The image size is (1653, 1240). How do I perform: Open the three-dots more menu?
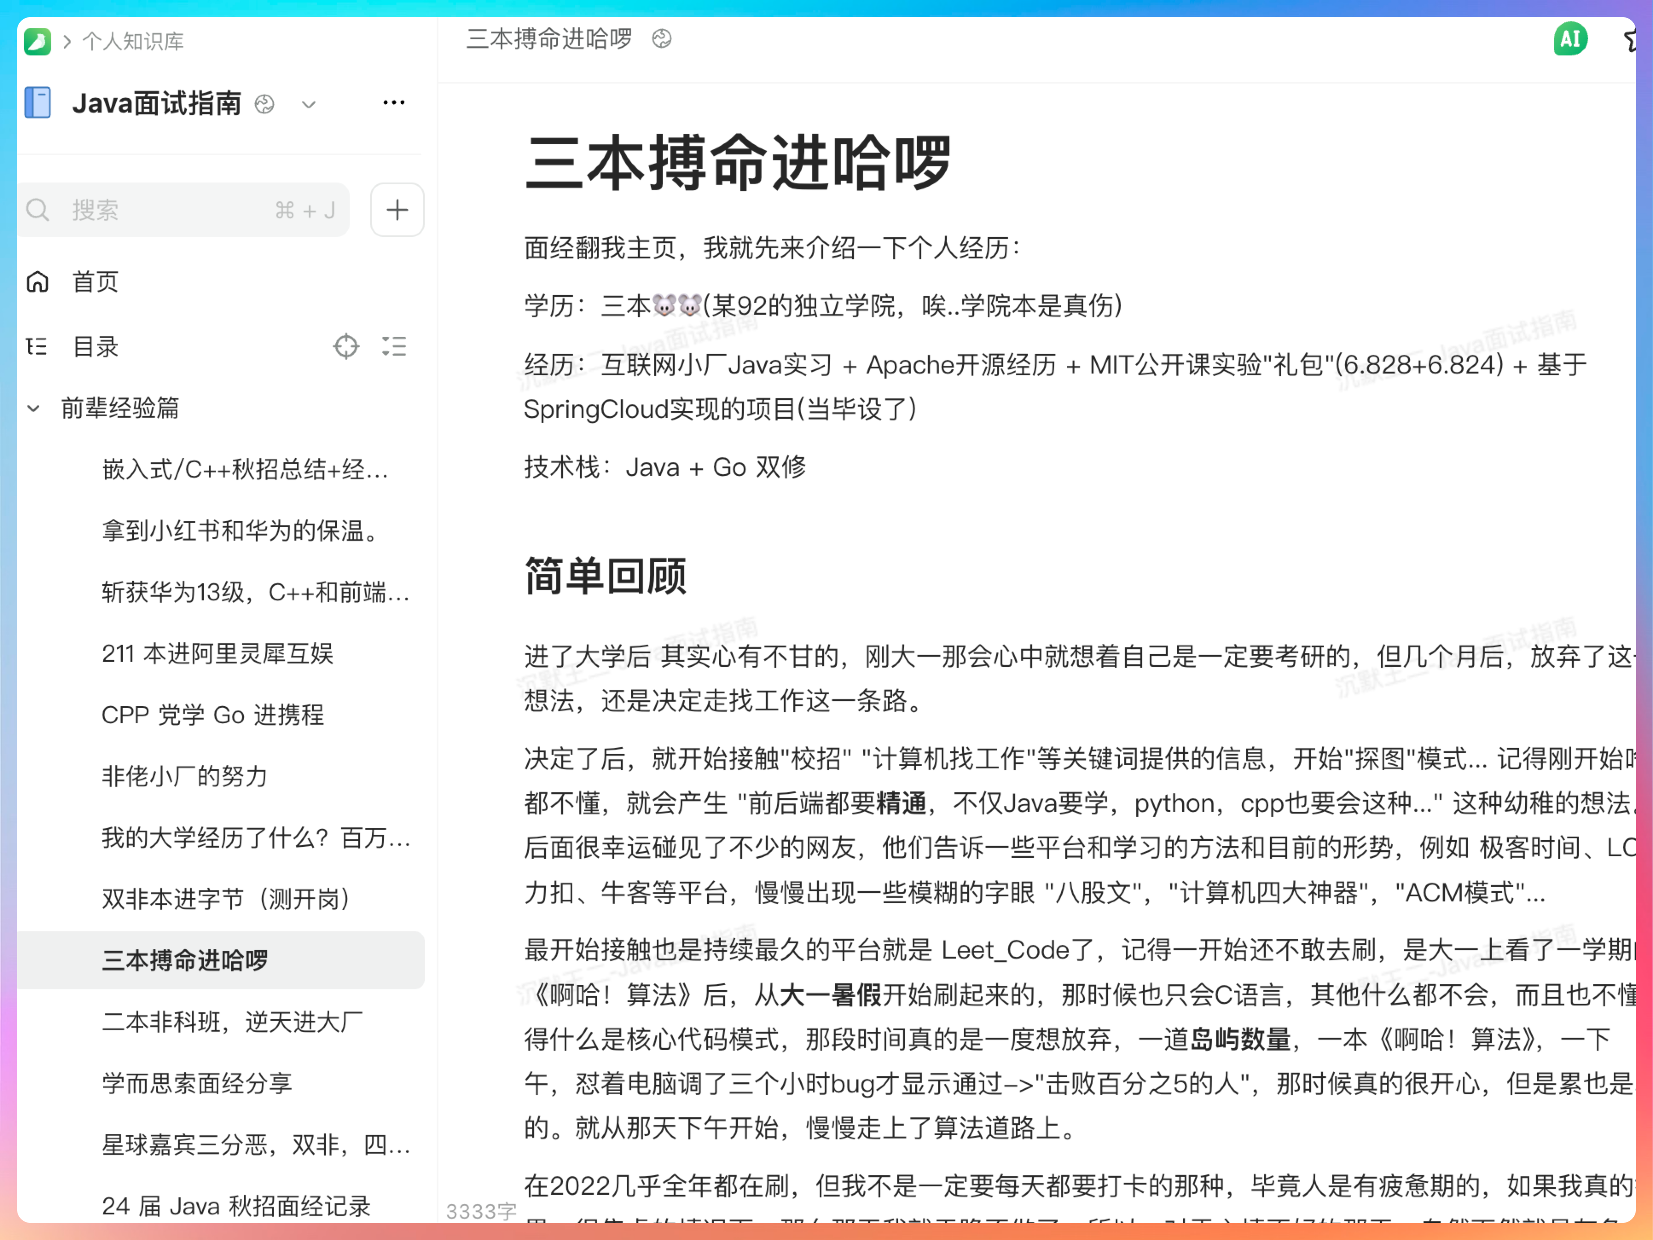[394, 102]
